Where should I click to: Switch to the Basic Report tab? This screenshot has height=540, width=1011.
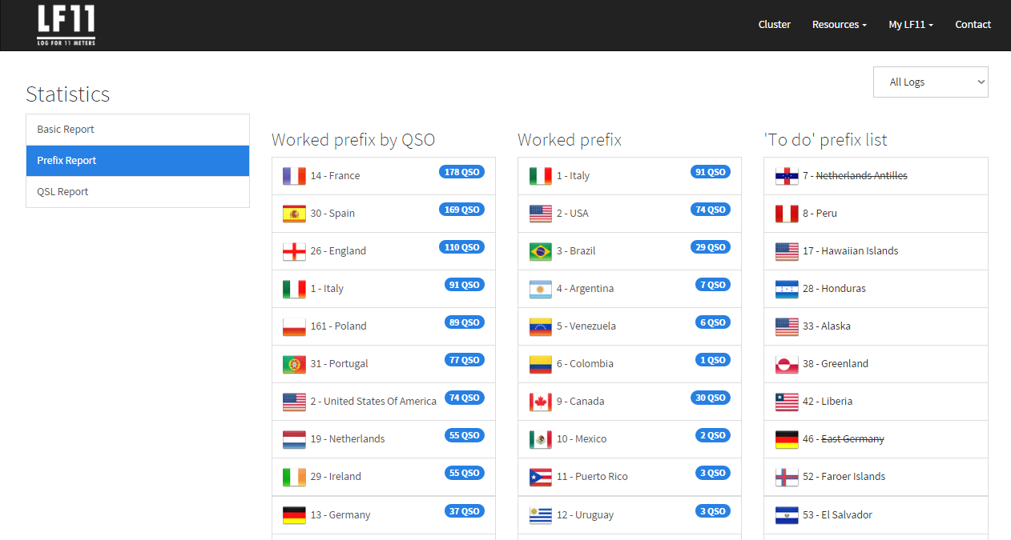[138, 130]
